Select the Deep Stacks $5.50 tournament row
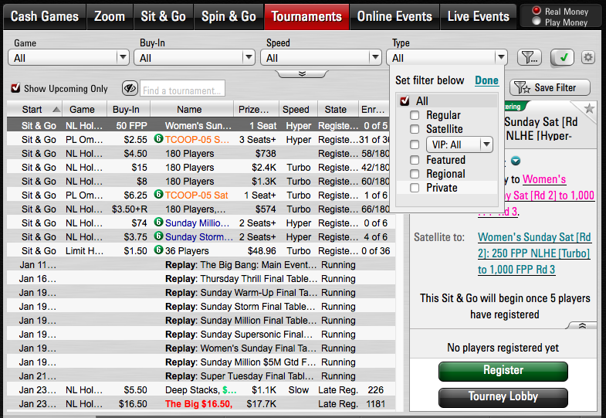This screenshot has width=606, height=418. point(201,389)
